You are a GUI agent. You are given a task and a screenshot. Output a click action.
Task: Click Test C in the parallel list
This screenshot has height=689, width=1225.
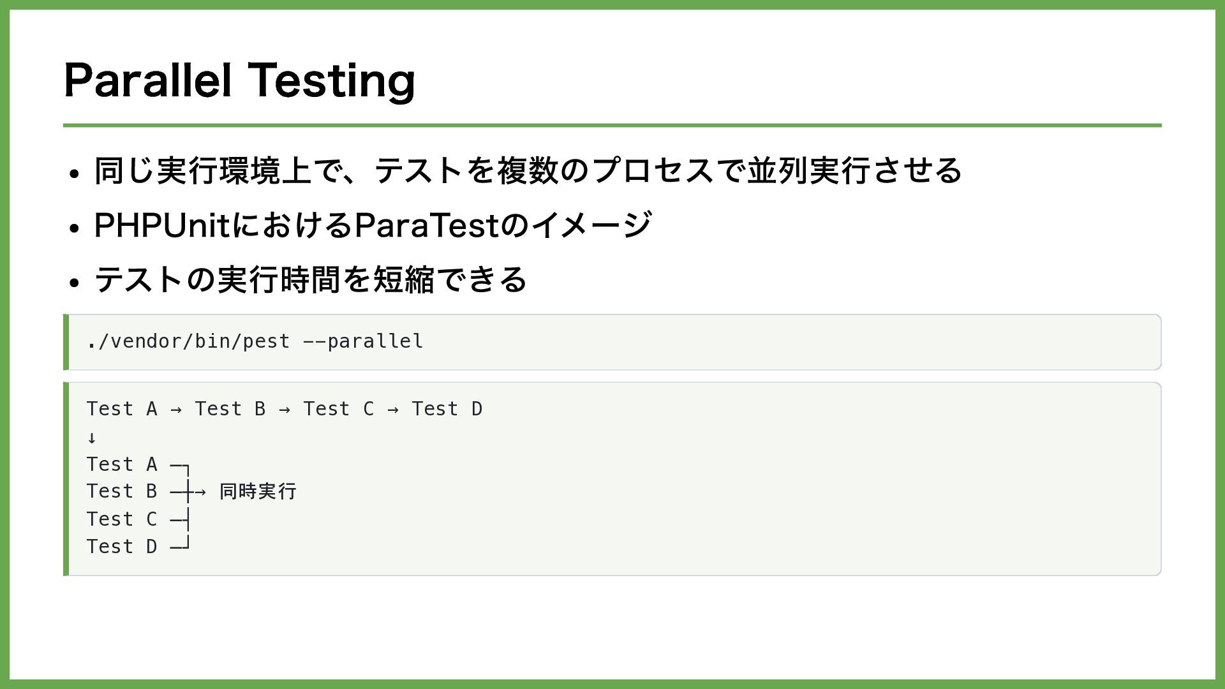tap(122, 519)
